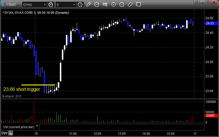The image size is (219, 137).
Task: Click the window linking pin icon
Action: tap(130, 5)
